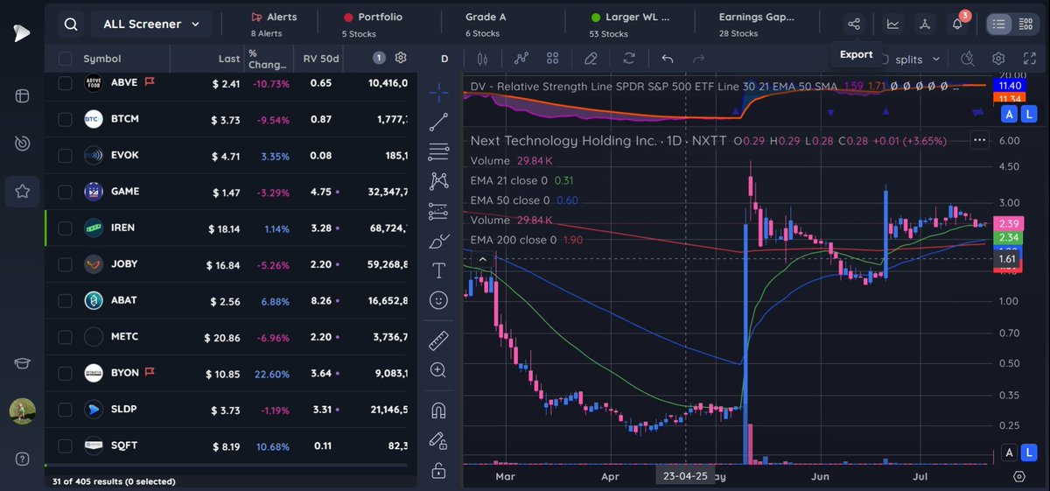The image size is (1050, 491).
Task: Switch to list view layout
Action: [x=999, y=25]
